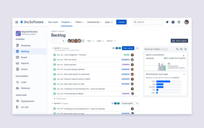Collapse the Sprint commitment card
204x128 pixels.
183,56
